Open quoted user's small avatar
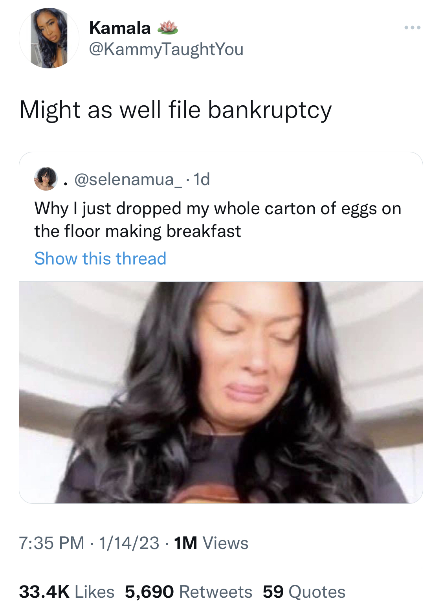Viewport: 442px width, 604px height. [46, 179]
